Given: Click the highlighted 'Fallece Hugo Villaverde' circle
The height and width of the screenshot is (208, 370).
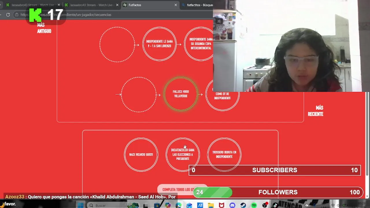Looking at the screenshot, I should point(181,94).
